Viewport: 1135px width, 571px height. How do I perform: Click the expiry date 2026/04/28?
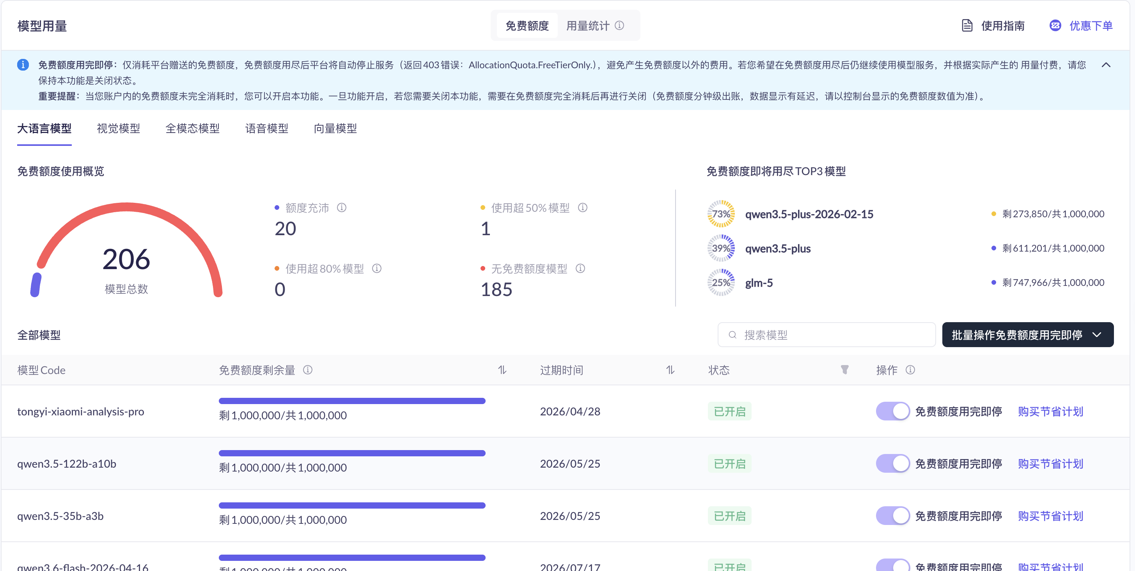click(x=570, y=411)
